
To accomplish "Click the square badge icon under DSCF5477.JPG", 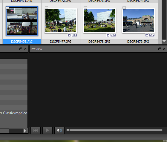I will click(x=69, y=35).
